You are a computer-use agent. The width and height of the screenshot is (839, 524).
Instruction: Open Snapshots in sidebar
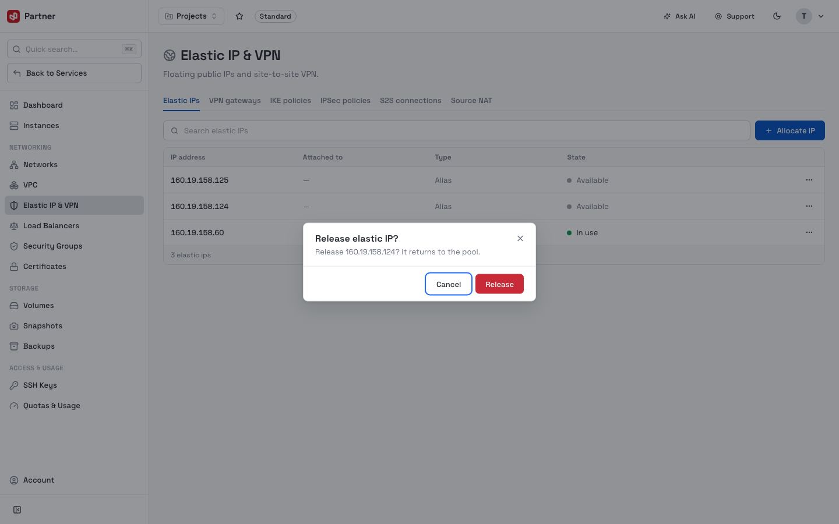(x=74, y=326)
